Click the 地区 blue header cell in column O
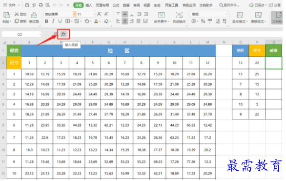Screen dimensions: 286x181 [241, 50]
